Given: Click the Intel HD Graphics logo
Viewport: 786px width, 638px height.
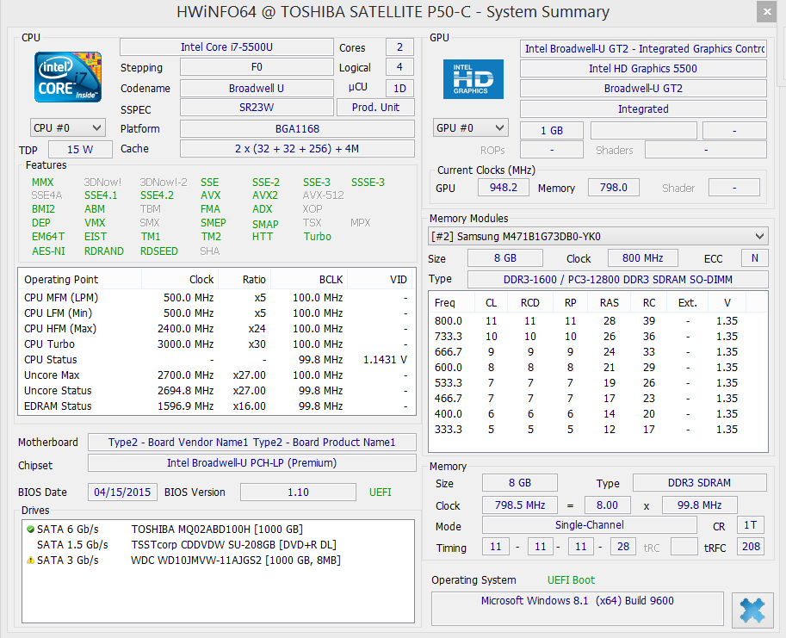Looking at the screenshot, I should click(473, 79).
